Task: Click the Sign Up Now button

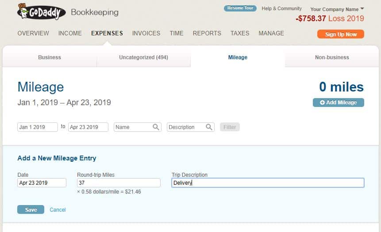Action: tap(341, 34)
